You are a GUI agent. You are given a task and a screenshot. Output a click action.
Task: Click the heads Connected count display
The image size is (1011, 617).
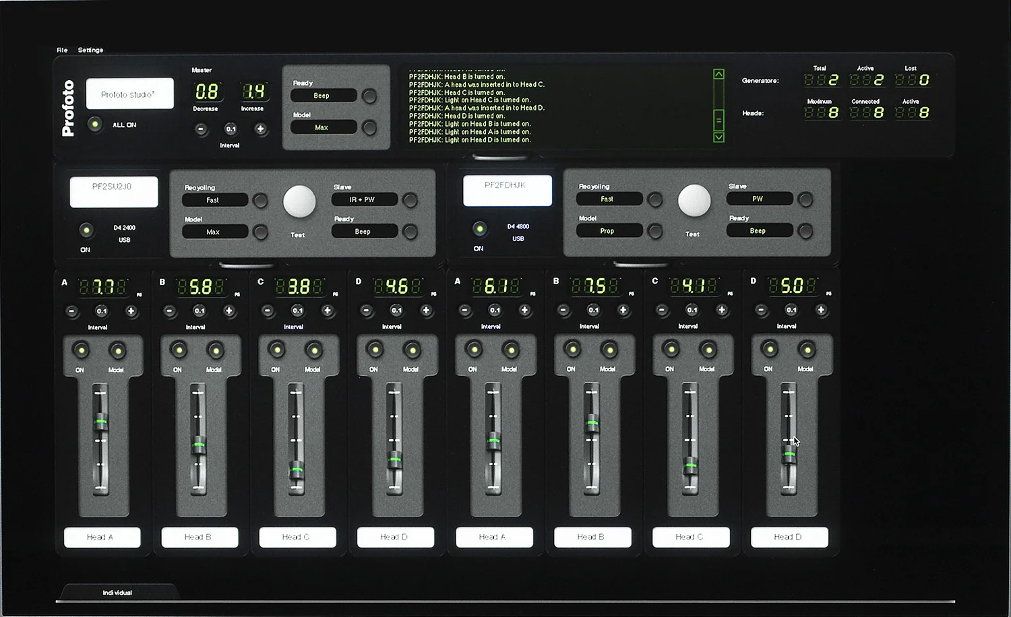867,112
